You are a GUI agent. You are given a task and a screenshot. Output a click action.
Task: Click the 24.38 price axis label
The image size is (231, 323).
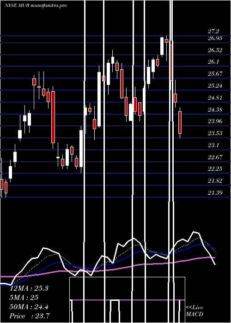(215, 109)
